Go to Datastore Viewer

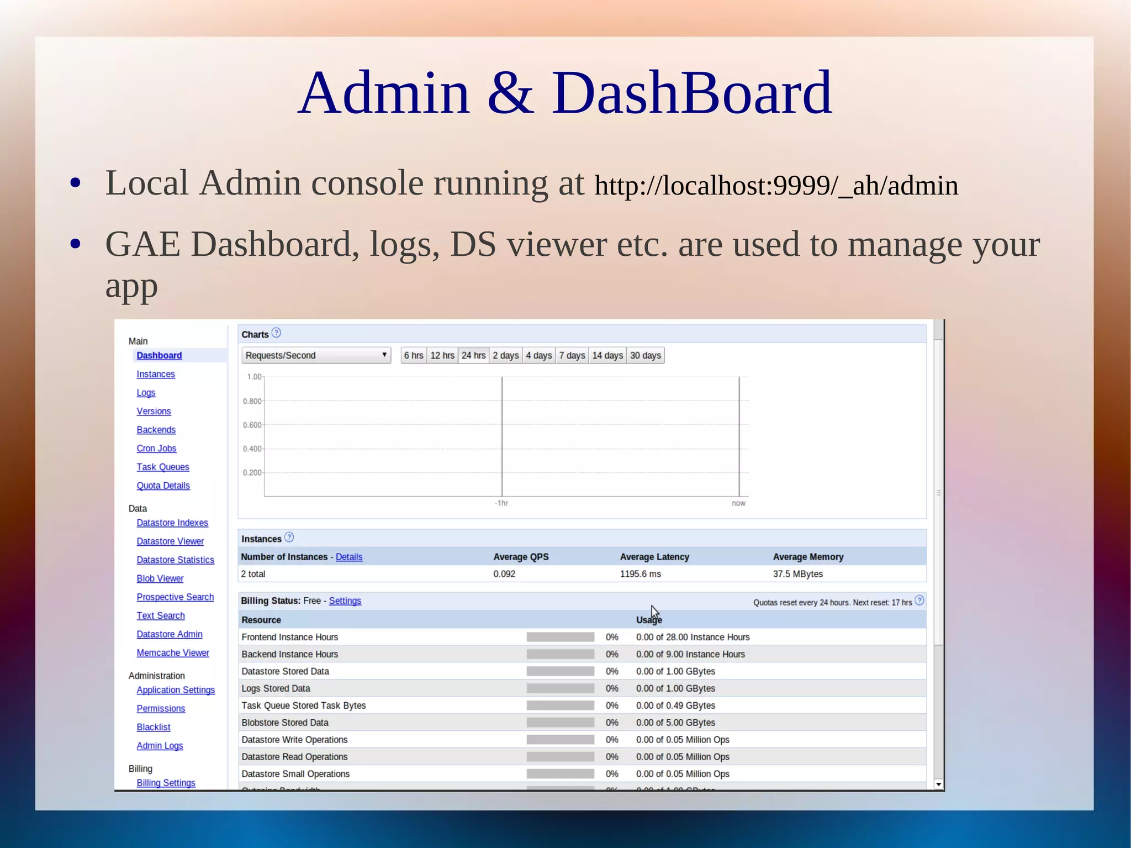(170, 541)
